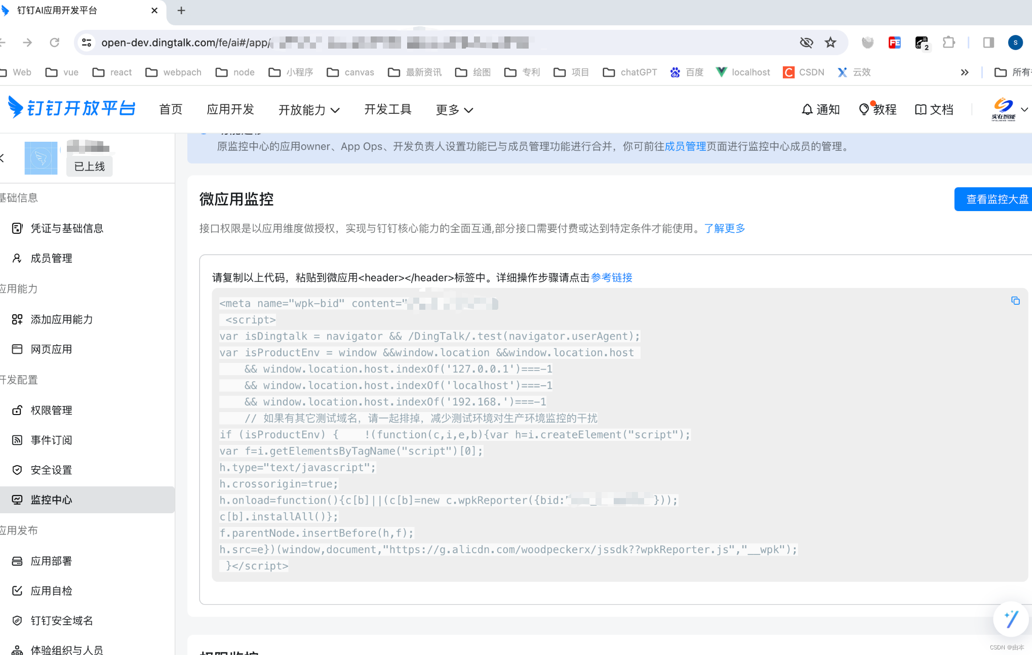This screenshot has width=1032, height=655.
Task: Open the browser extensions puzzle icon
Action: (x=948, y=43)
